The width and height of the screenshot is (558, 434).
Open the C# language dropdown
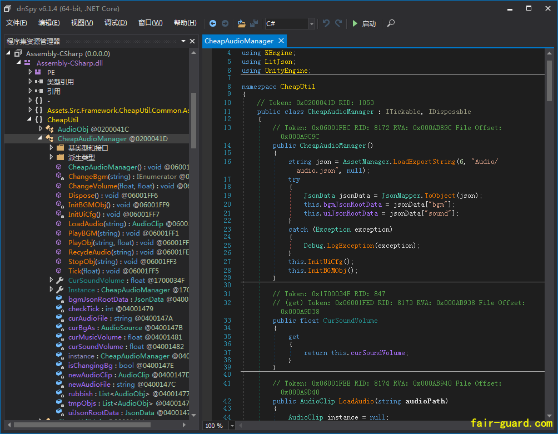tap(311, 23)
